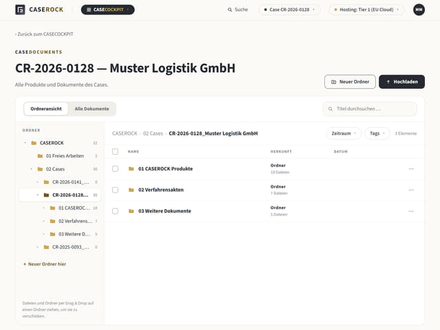
Task: Click the 02 Cases folder icon
Action: click(x=40, y=169)
